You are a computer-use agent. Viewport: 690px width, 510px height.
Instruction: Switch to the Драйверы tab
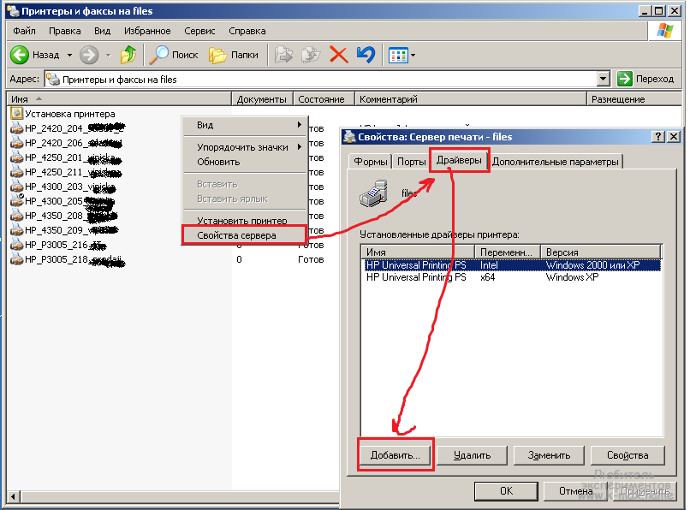tap(459, 160)
